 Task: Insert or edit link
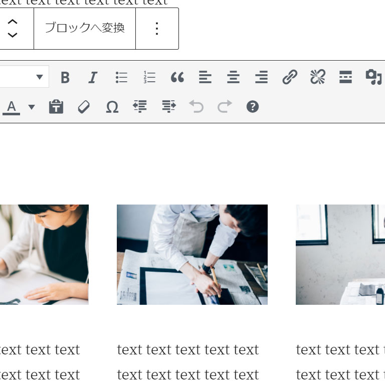[290, 77]
